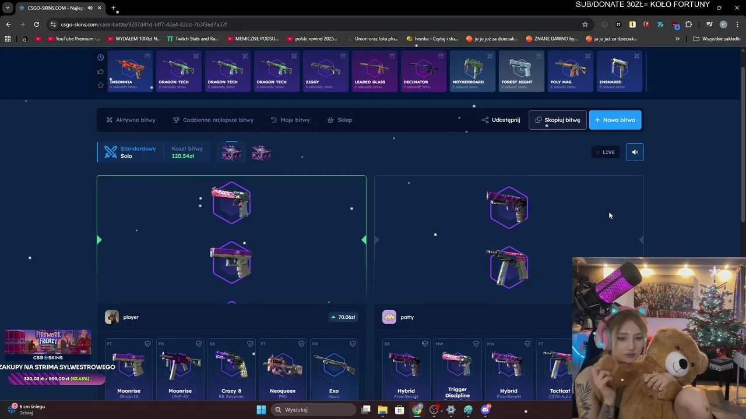
Task: Click shield icon on Moonrise UMP-45 card
Action: [199, 344]
